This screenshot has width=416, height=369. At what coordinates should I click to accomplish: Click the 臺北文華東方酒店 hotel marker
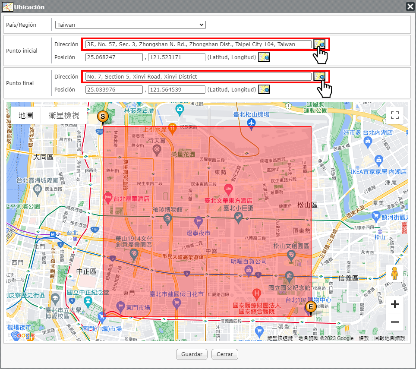pos(228,189)
